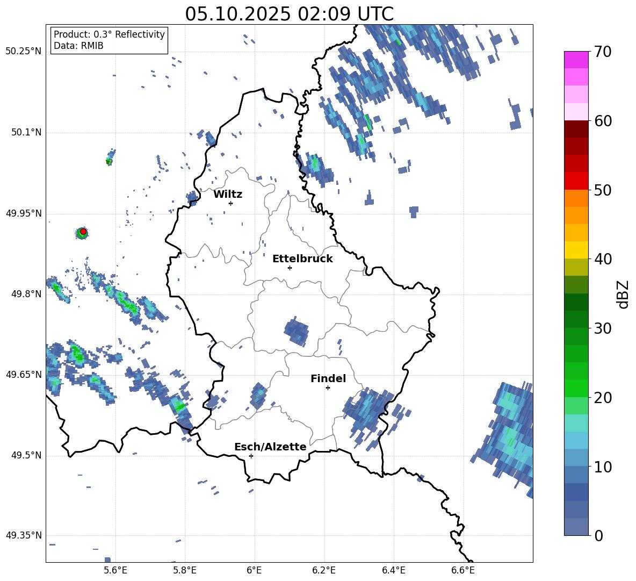Click the colorbar value 40

click(603, 259)
